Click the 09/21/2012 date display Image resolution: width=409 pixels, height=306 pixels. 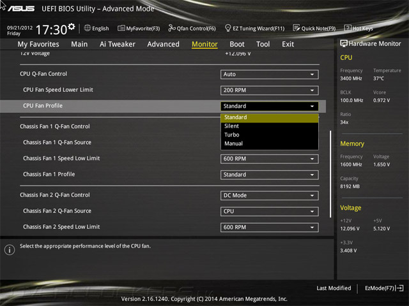(20, 27)
